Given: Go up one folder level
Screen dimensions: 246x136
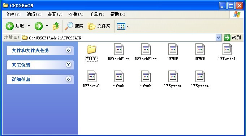Looking at the screenshot, I should [x=56, y=26].
